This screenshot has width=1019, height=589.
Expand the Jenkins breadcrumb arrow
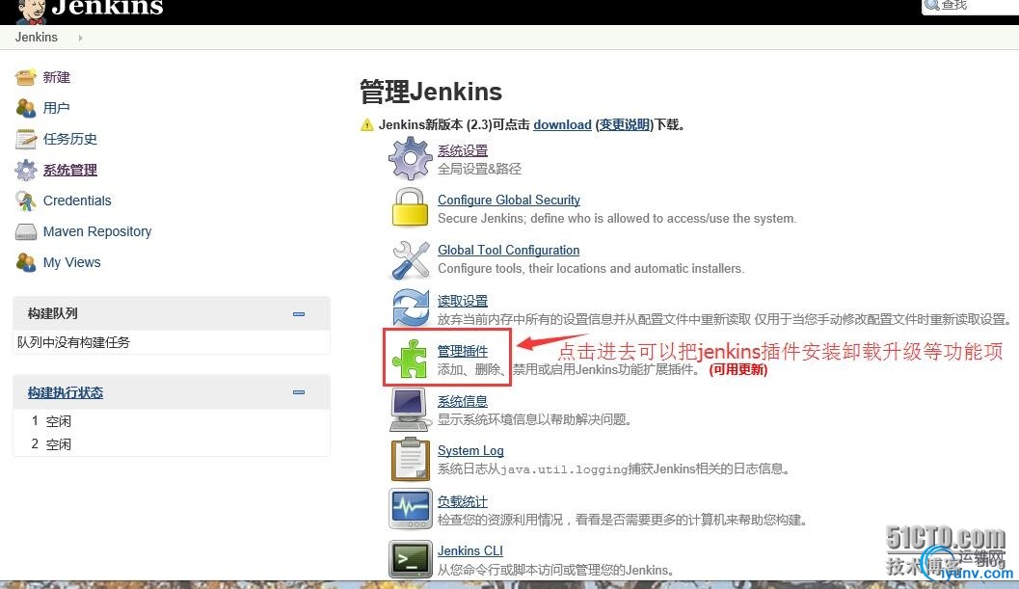coord(81,38)
